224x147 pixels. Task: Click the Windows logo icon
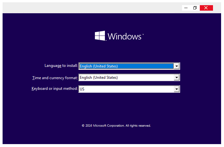point(100,36)
